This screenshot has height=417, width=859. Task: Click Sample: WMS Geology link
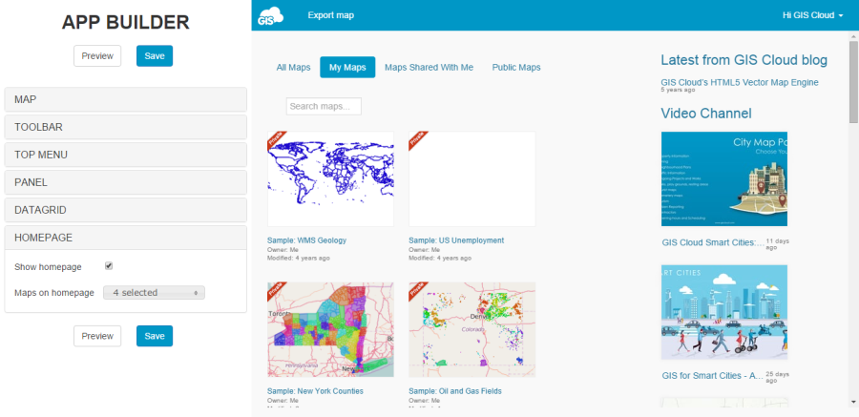[306, 240]
